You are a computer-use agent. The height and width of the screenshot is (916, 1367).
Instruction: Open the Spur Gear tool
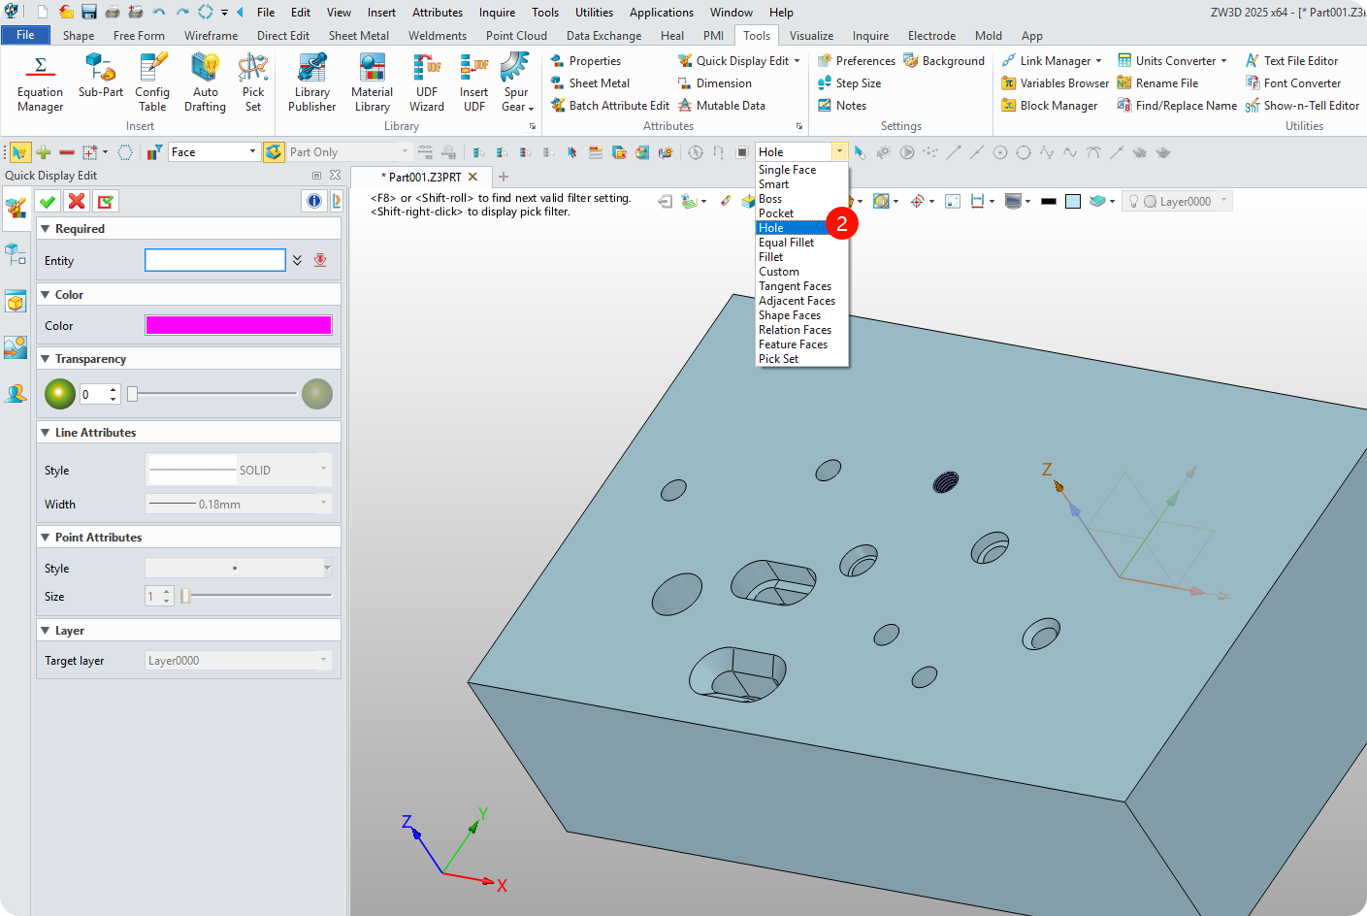(516, 82)
